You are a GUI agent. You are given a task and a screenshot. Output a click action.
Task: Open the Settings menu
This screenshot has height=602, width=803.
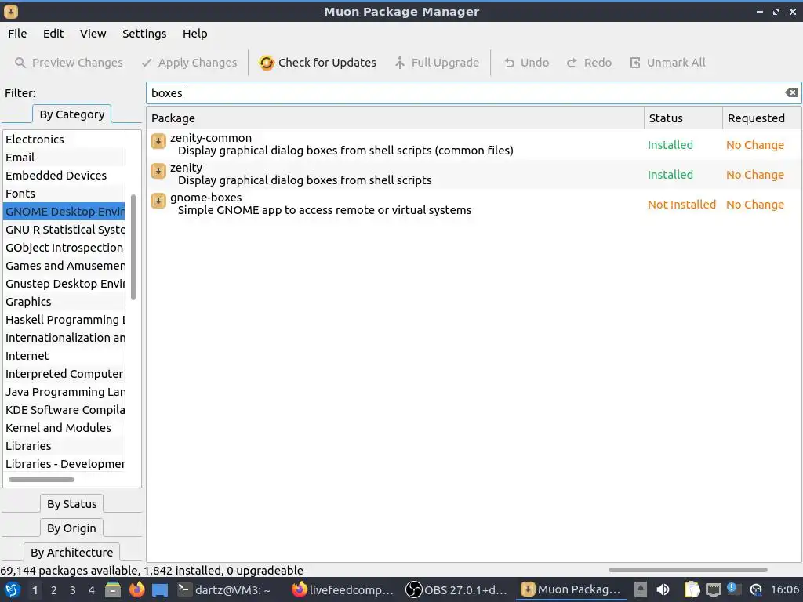[144, 34]
